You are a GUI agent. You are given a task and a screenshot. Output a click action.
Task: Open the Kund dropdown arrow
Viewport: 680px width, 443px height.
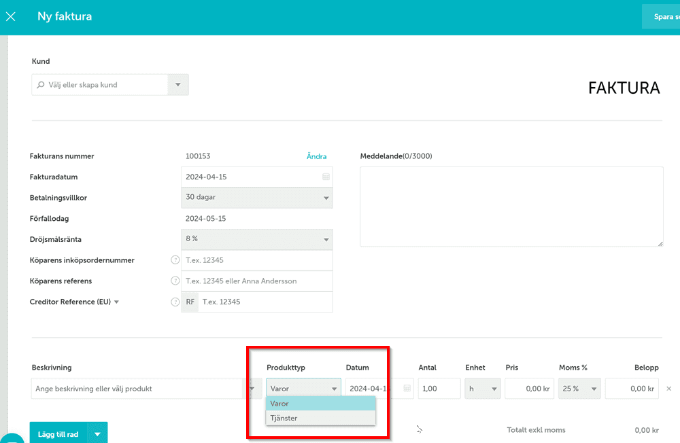[x=177, y=85]
